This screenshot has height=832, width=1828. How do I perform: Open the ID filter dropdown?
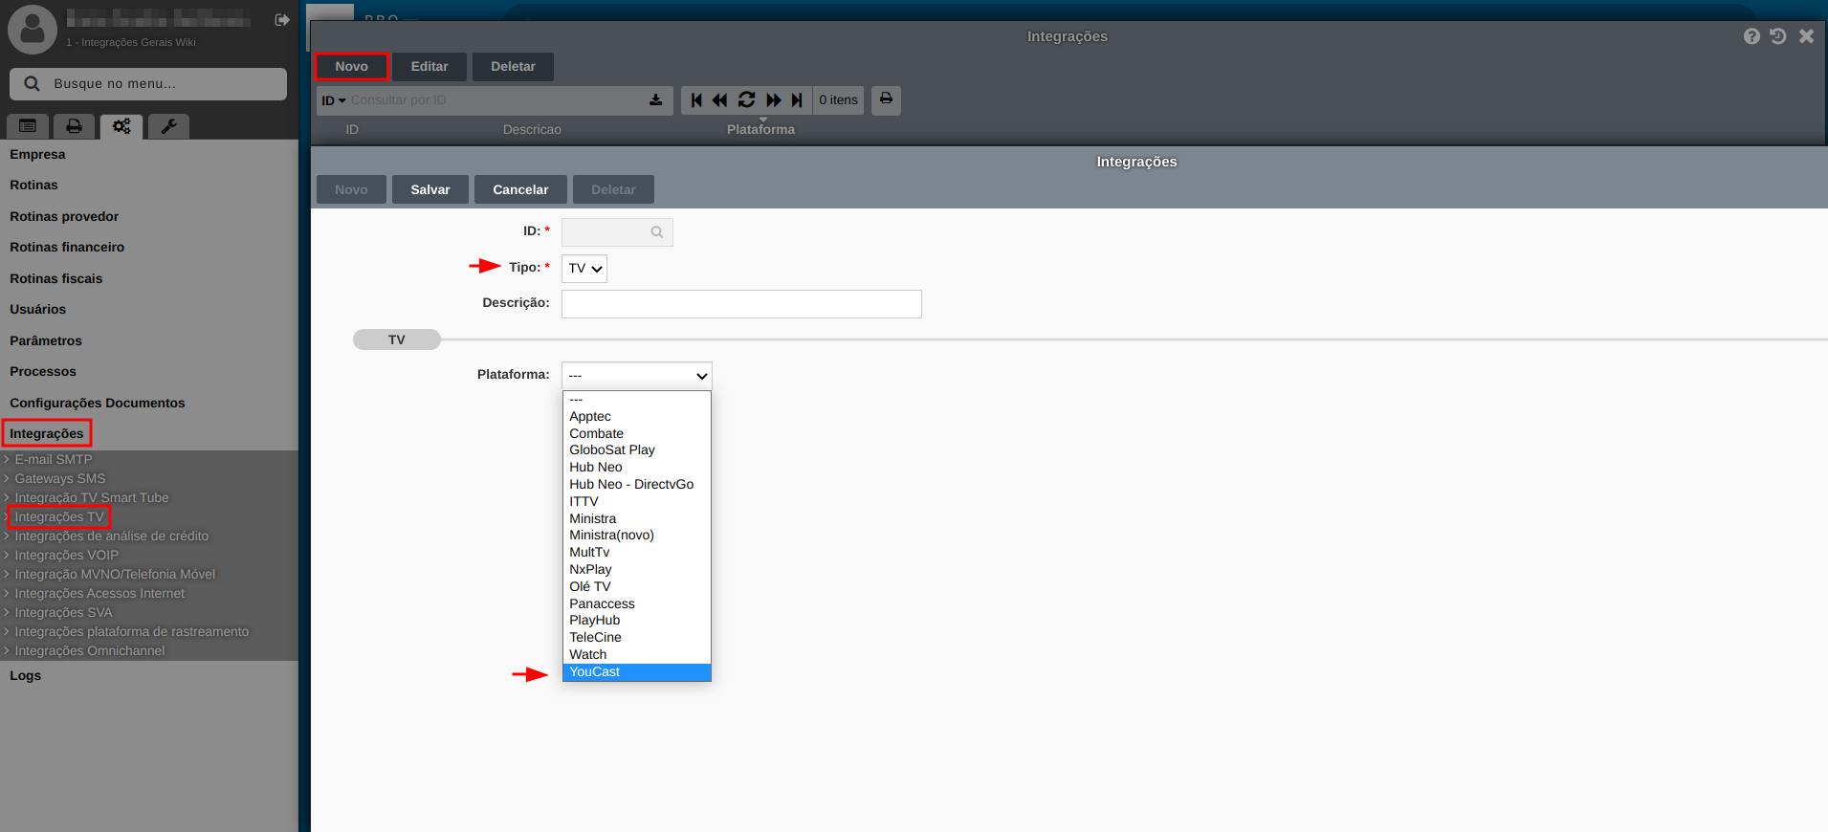click(x=334, y=100)
